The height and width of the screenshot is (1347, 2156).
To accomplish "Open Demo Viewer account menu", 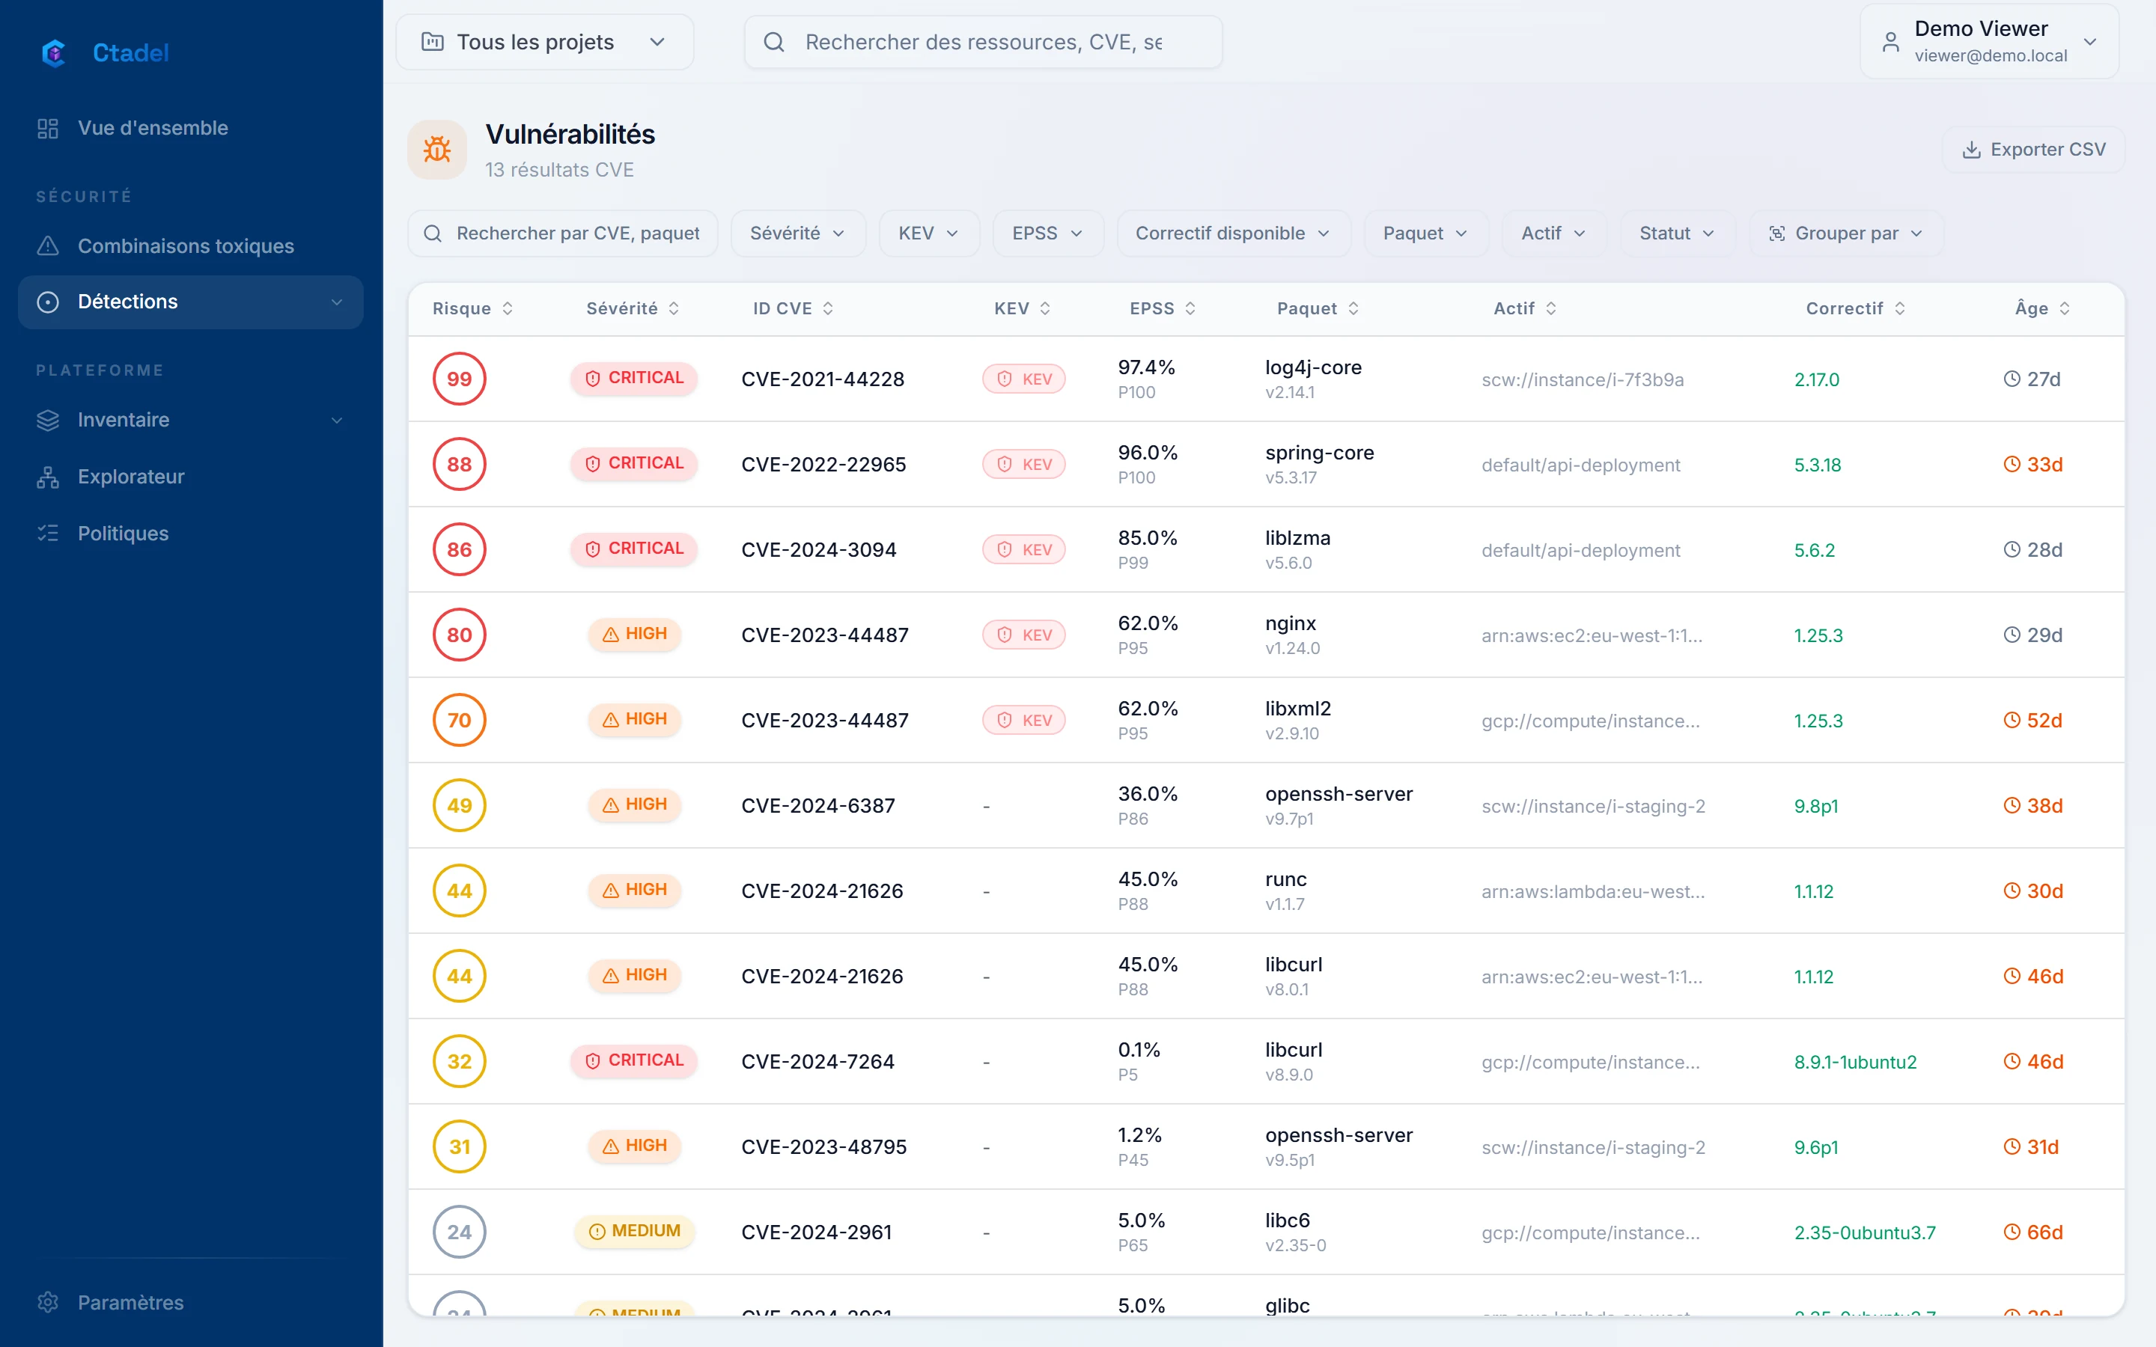I will [1988, 42].
